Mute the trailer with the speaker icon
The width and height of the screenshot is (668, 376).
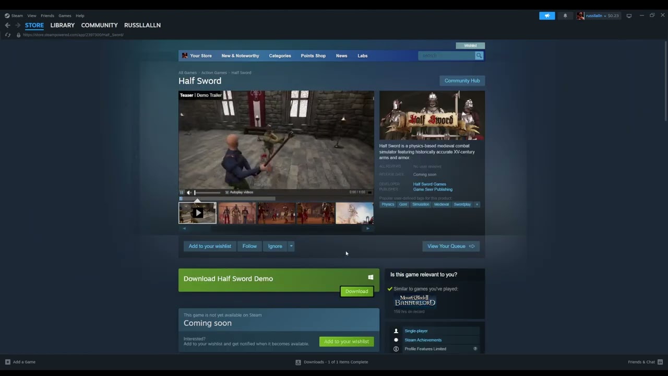pyautogui.click(x=189, y=192)
